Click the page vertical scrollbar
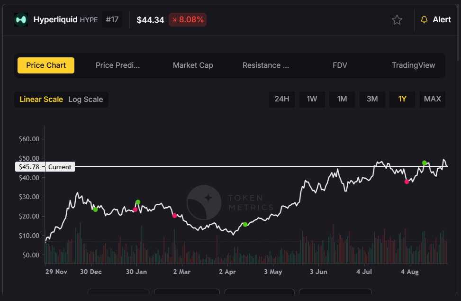Image resolution: width=461 pixels, height=301 pixels. click(459, 32)
